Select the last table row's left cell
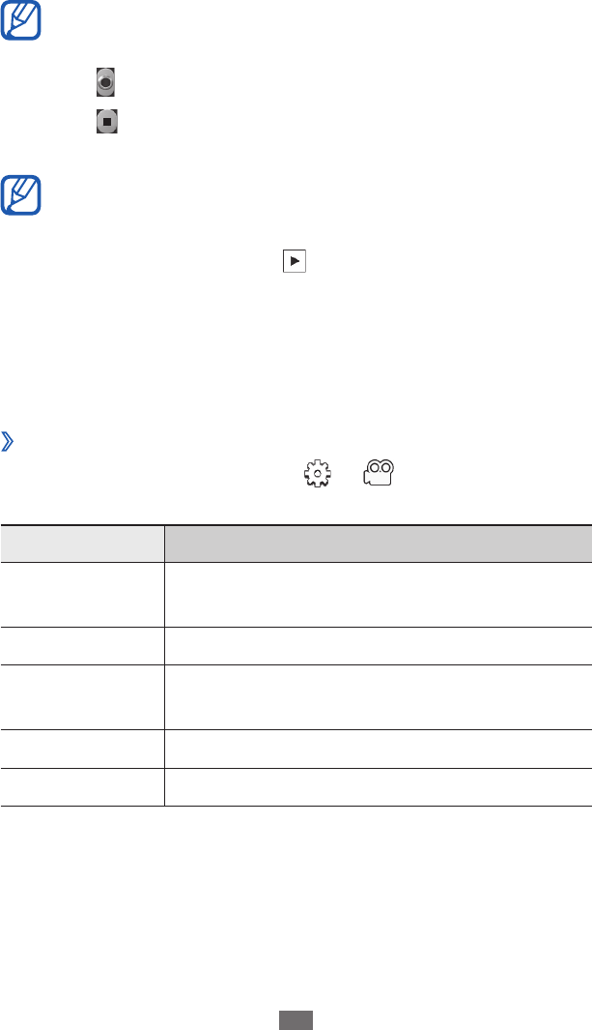The height and width of the screenshot is (1030, 592). pos(82,786)
